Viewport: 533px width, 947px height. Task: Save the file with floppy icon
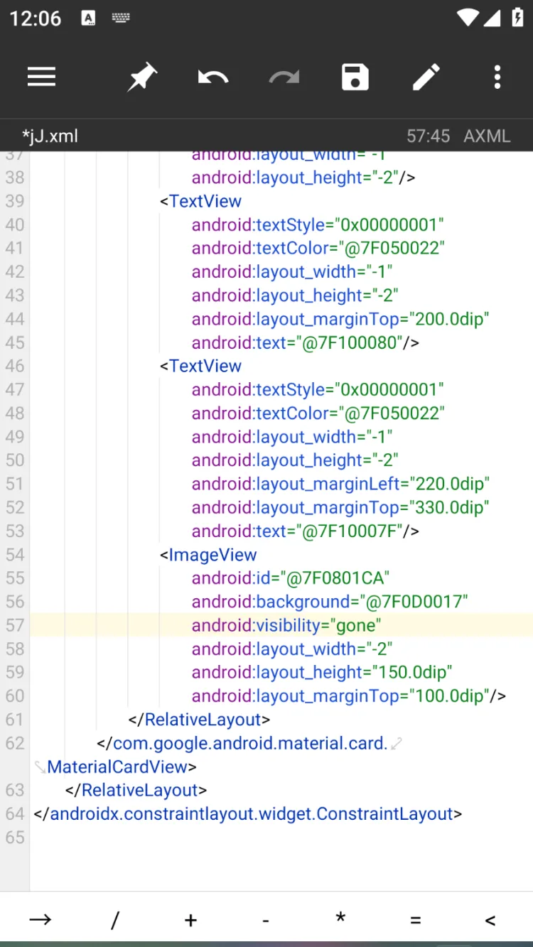[x=355, y=77]
